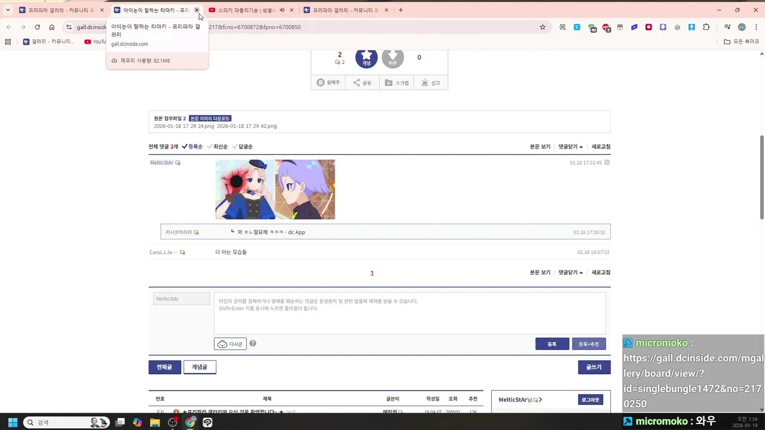Image resolution: width=765 pixels, height=430 pixels.
Task: Click the 글쓰기 write button
Action: tap(594, 367)
